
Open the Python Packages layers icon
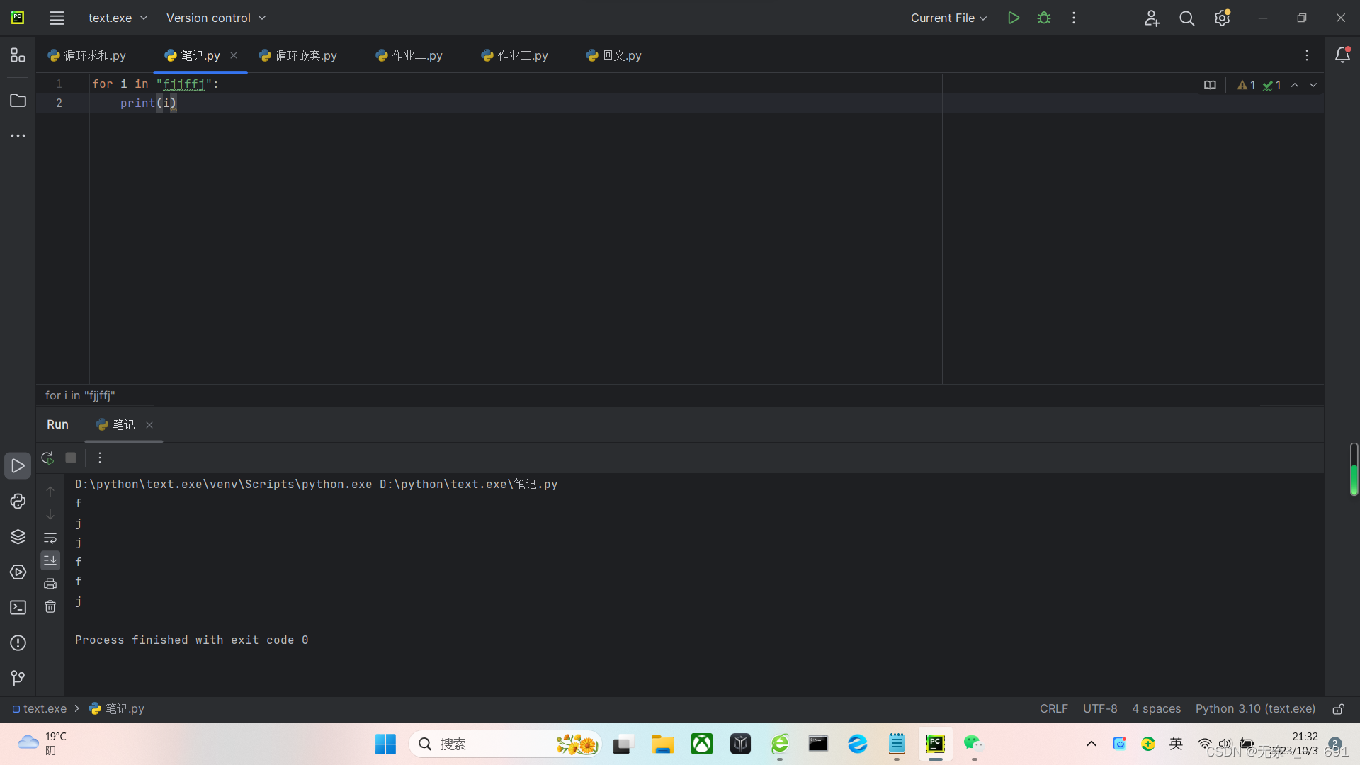point(18,537)
